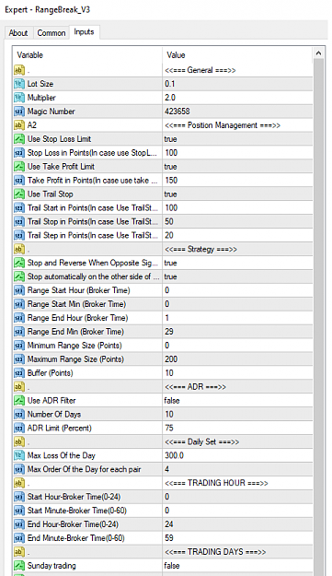Screen dimensions: 332x576
Task: Toggle the Sunday trading false value
Action: pyautogui.click(x=237, y=565)
